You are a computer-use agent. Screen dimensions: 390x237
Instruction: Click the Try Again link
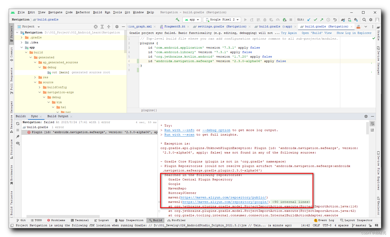point(289,33)
